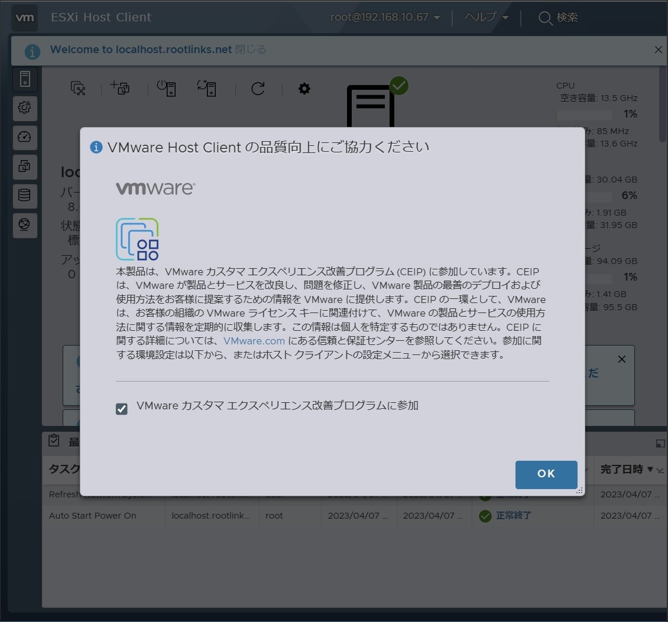This screenshot has width=668, height=622.
Task: Click the info icon in the Welcome banner
Action: pyautogui.click(x=33, y=51)
